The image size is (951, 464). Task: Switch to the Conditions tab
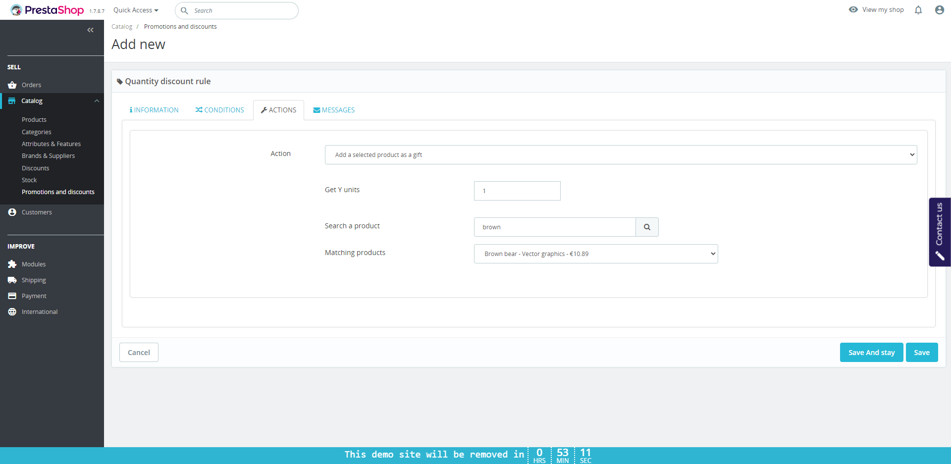pyautogui.click(x=219, y=110)
